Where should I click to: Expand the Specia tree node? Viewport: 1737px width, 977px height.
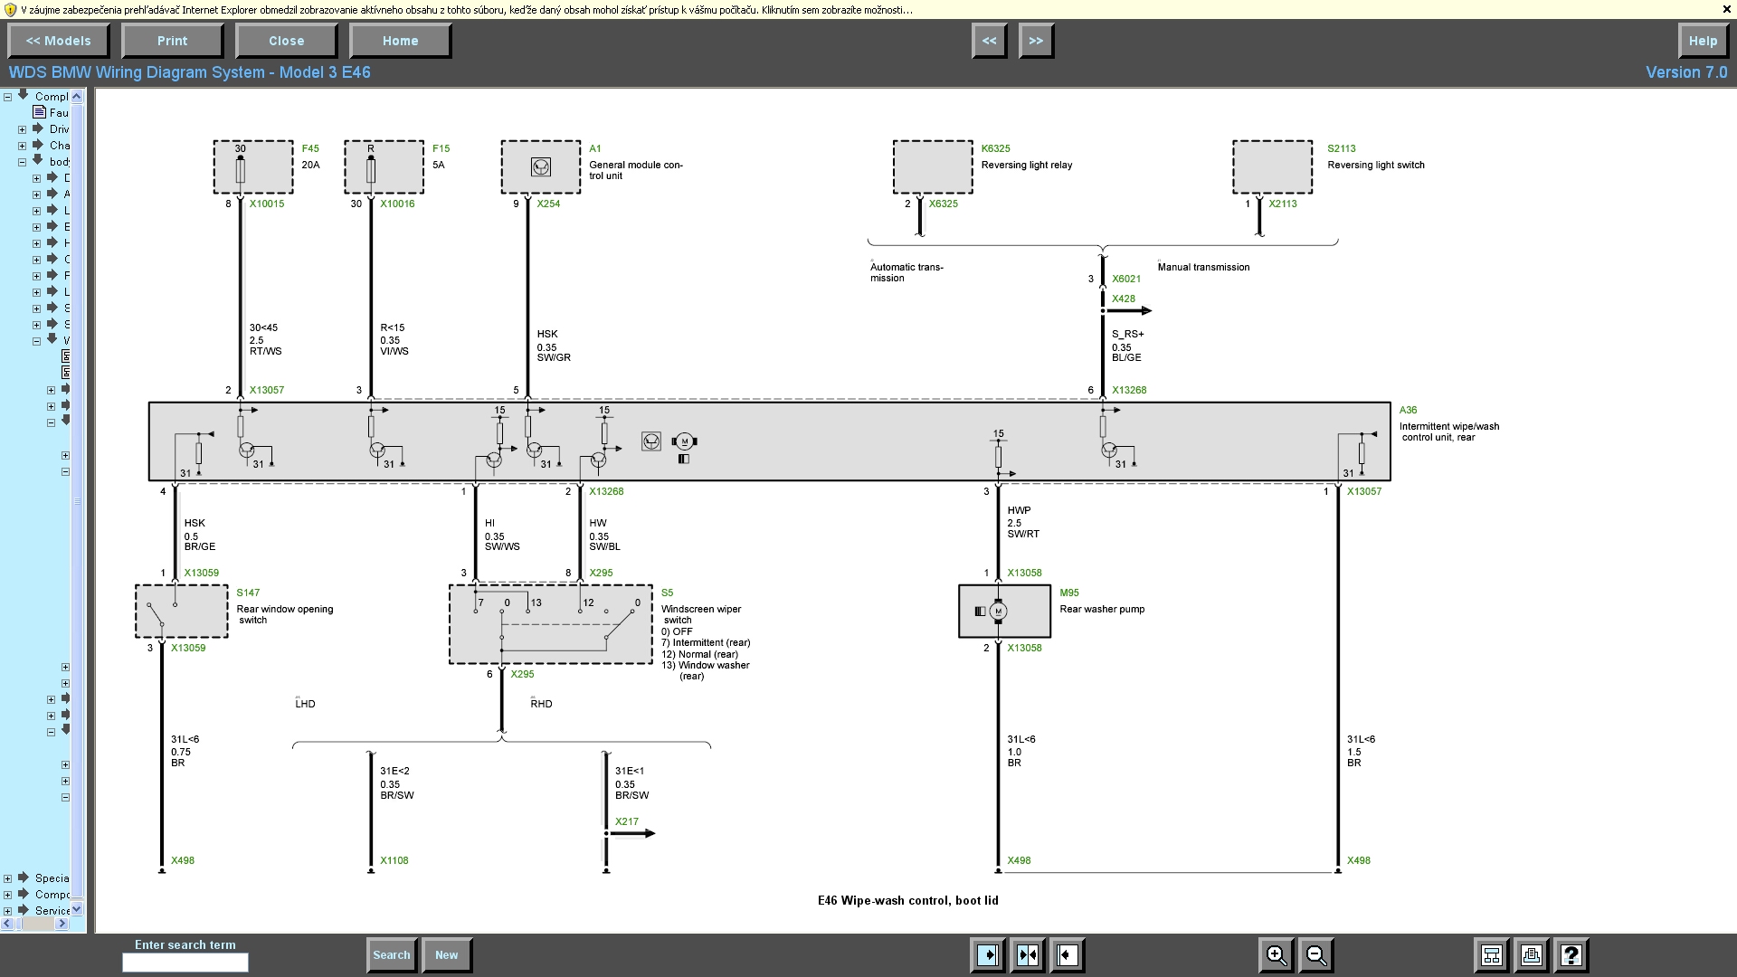pyautogui.click(x=7, y=878)
